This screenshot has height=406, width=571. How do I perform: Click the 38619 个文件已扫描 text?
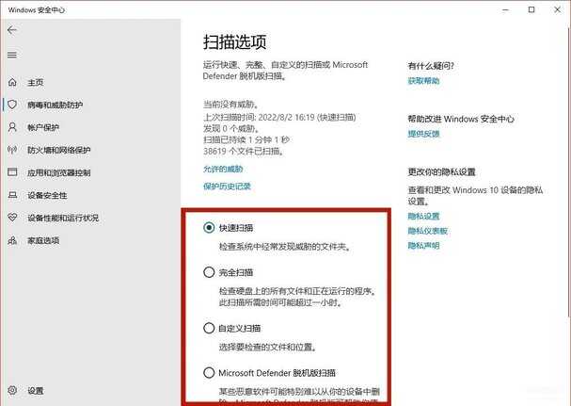click(x=244, y=151)
